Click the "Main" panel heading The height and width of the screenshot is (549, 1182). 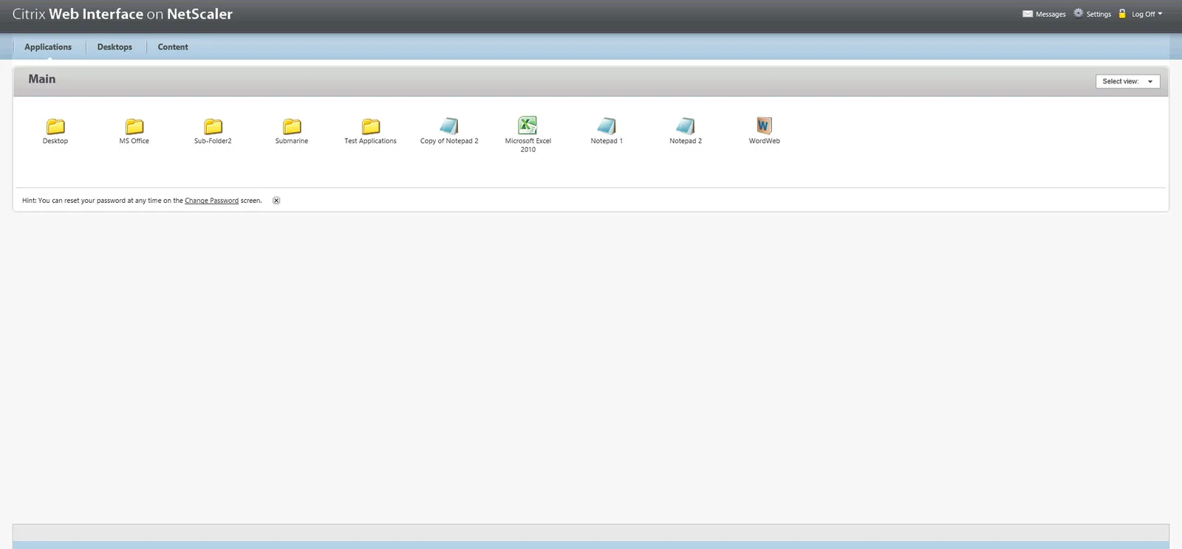tap(42, 79)
